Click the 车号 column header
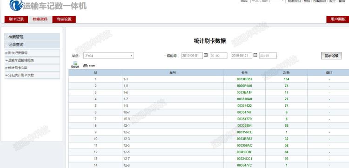 173,72
